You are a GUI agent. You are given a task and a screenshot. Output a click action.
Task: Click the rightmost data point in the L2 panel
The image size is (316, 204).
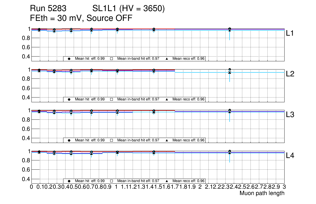(x=230, y=72)
